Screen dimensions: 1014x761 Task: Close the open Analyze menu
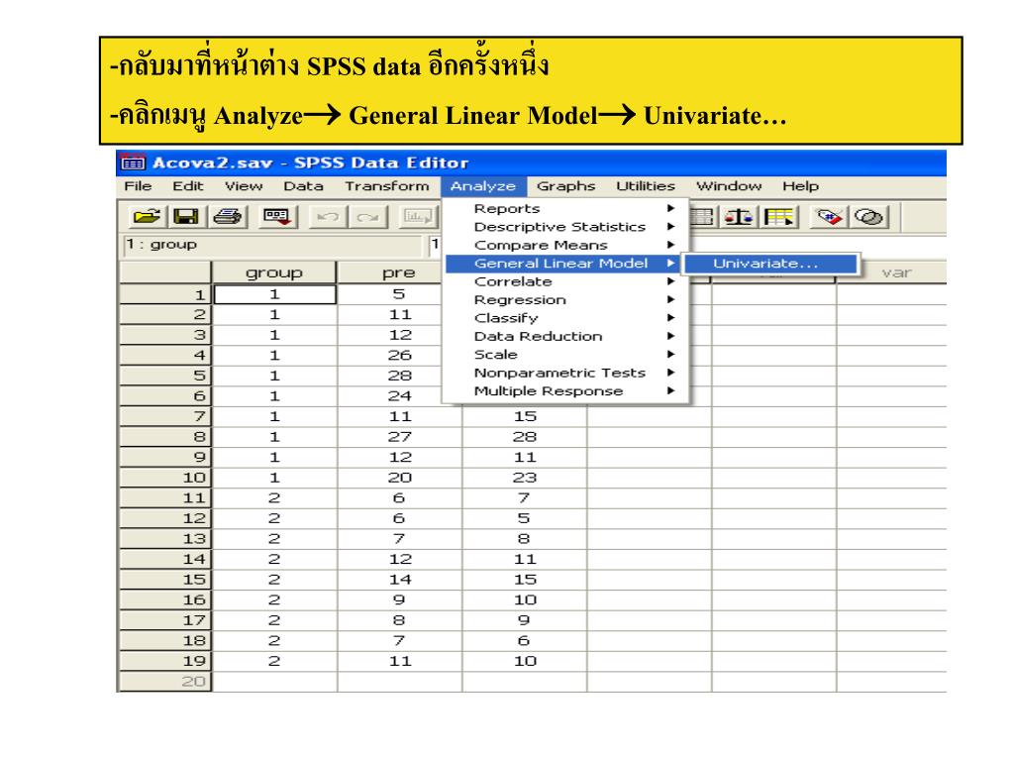[483, 186]
